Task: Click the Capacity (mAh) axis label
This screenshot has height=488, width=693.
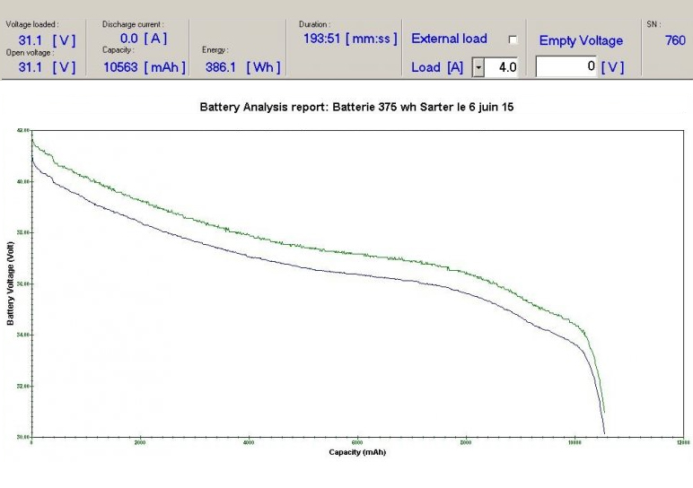Action: click(357, 452)
